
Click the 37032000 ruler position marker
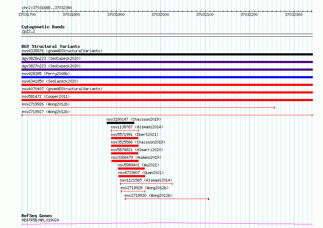point(160,15)
